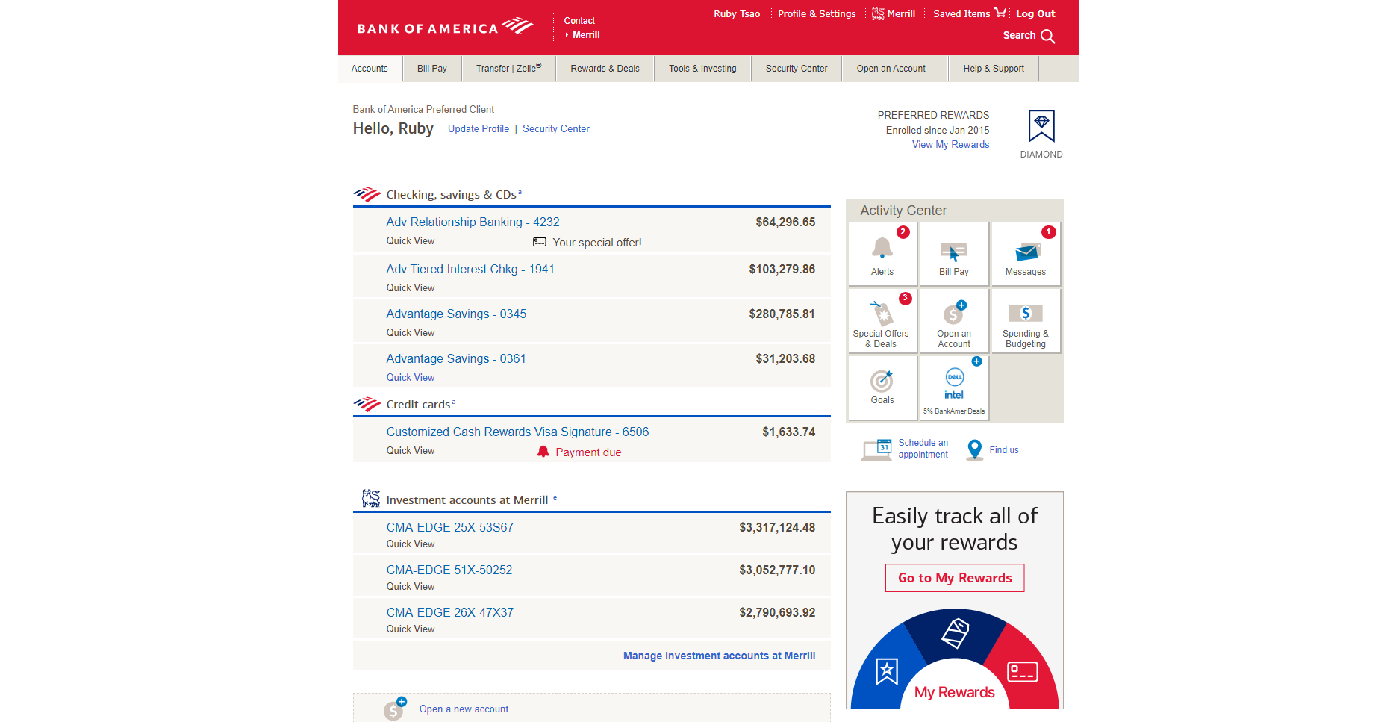This screenshot has width=1387, height=722.
Task: Open Advantage Savings - 0361 account
Action: (456, 359)
